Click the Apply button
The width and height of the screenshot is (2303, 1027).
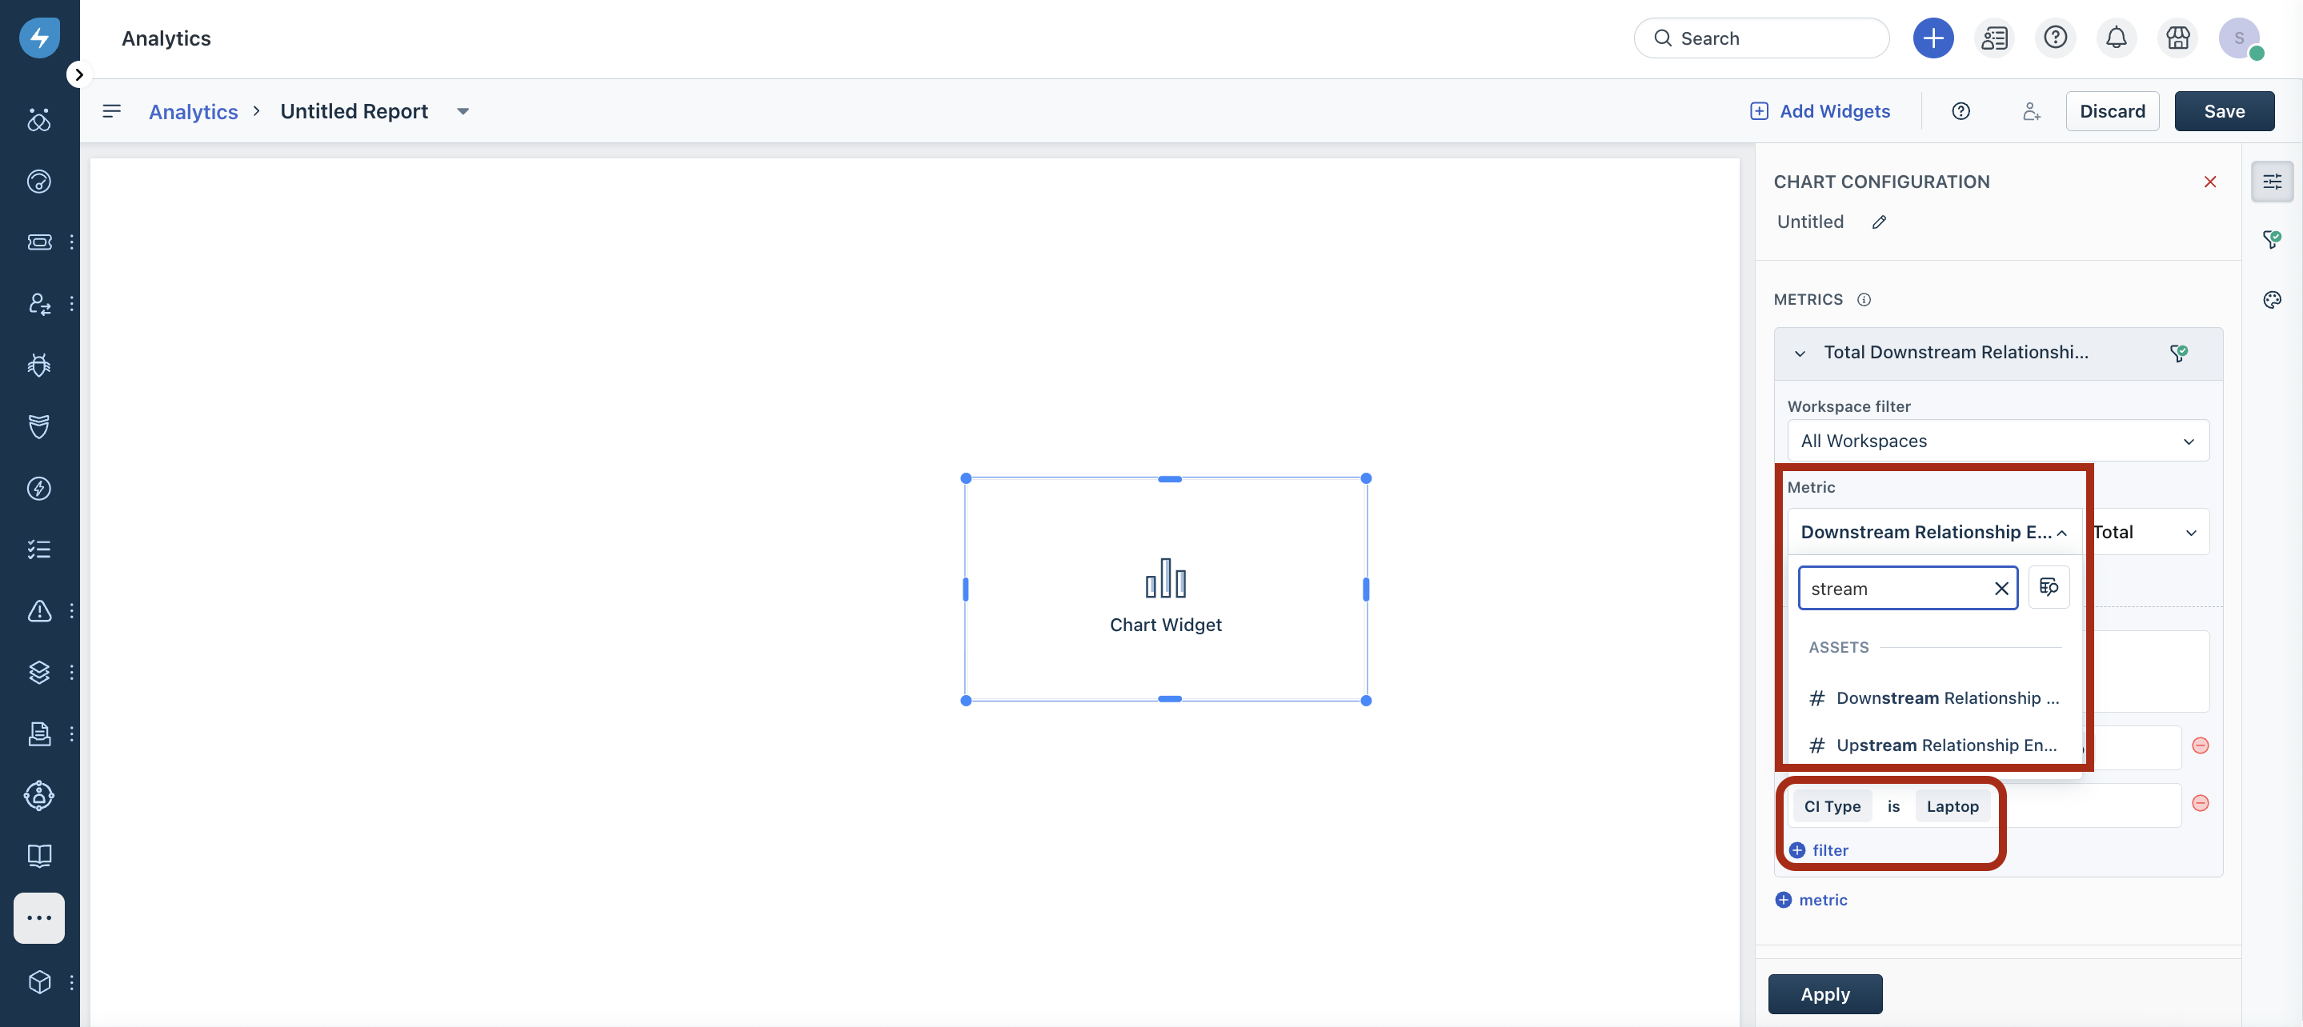[1824, 994]
